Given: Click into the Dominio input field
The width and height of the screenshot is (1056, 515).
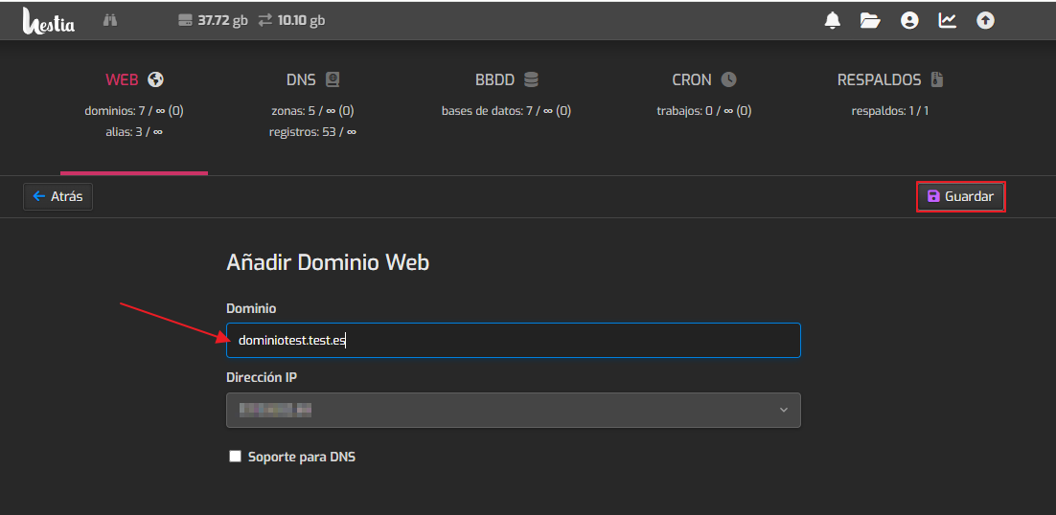Looking at the screenshot, I should coord(514,340).
